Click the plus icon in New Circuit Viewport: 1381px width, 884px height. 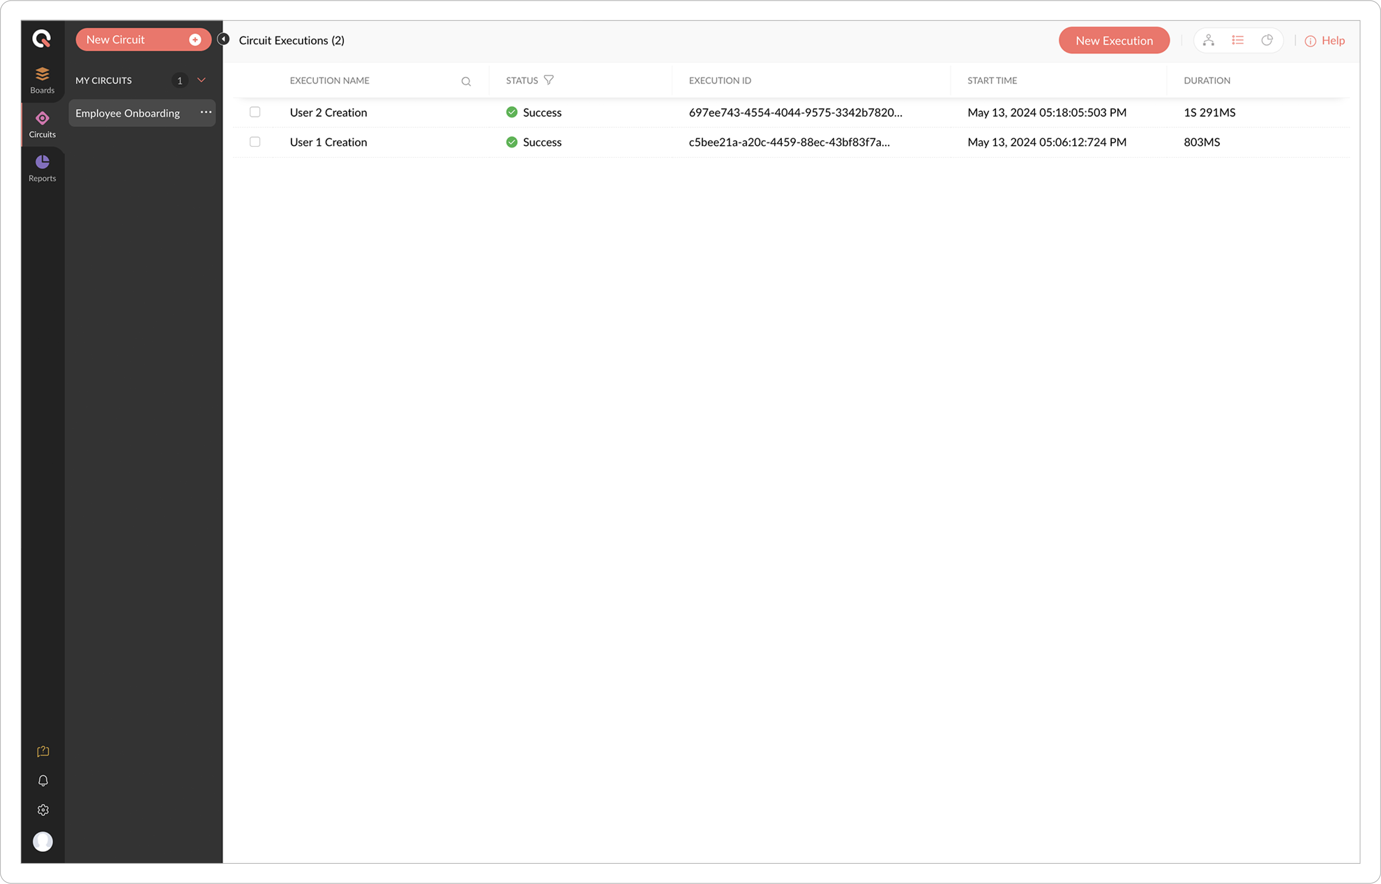(x=195, y=40)
